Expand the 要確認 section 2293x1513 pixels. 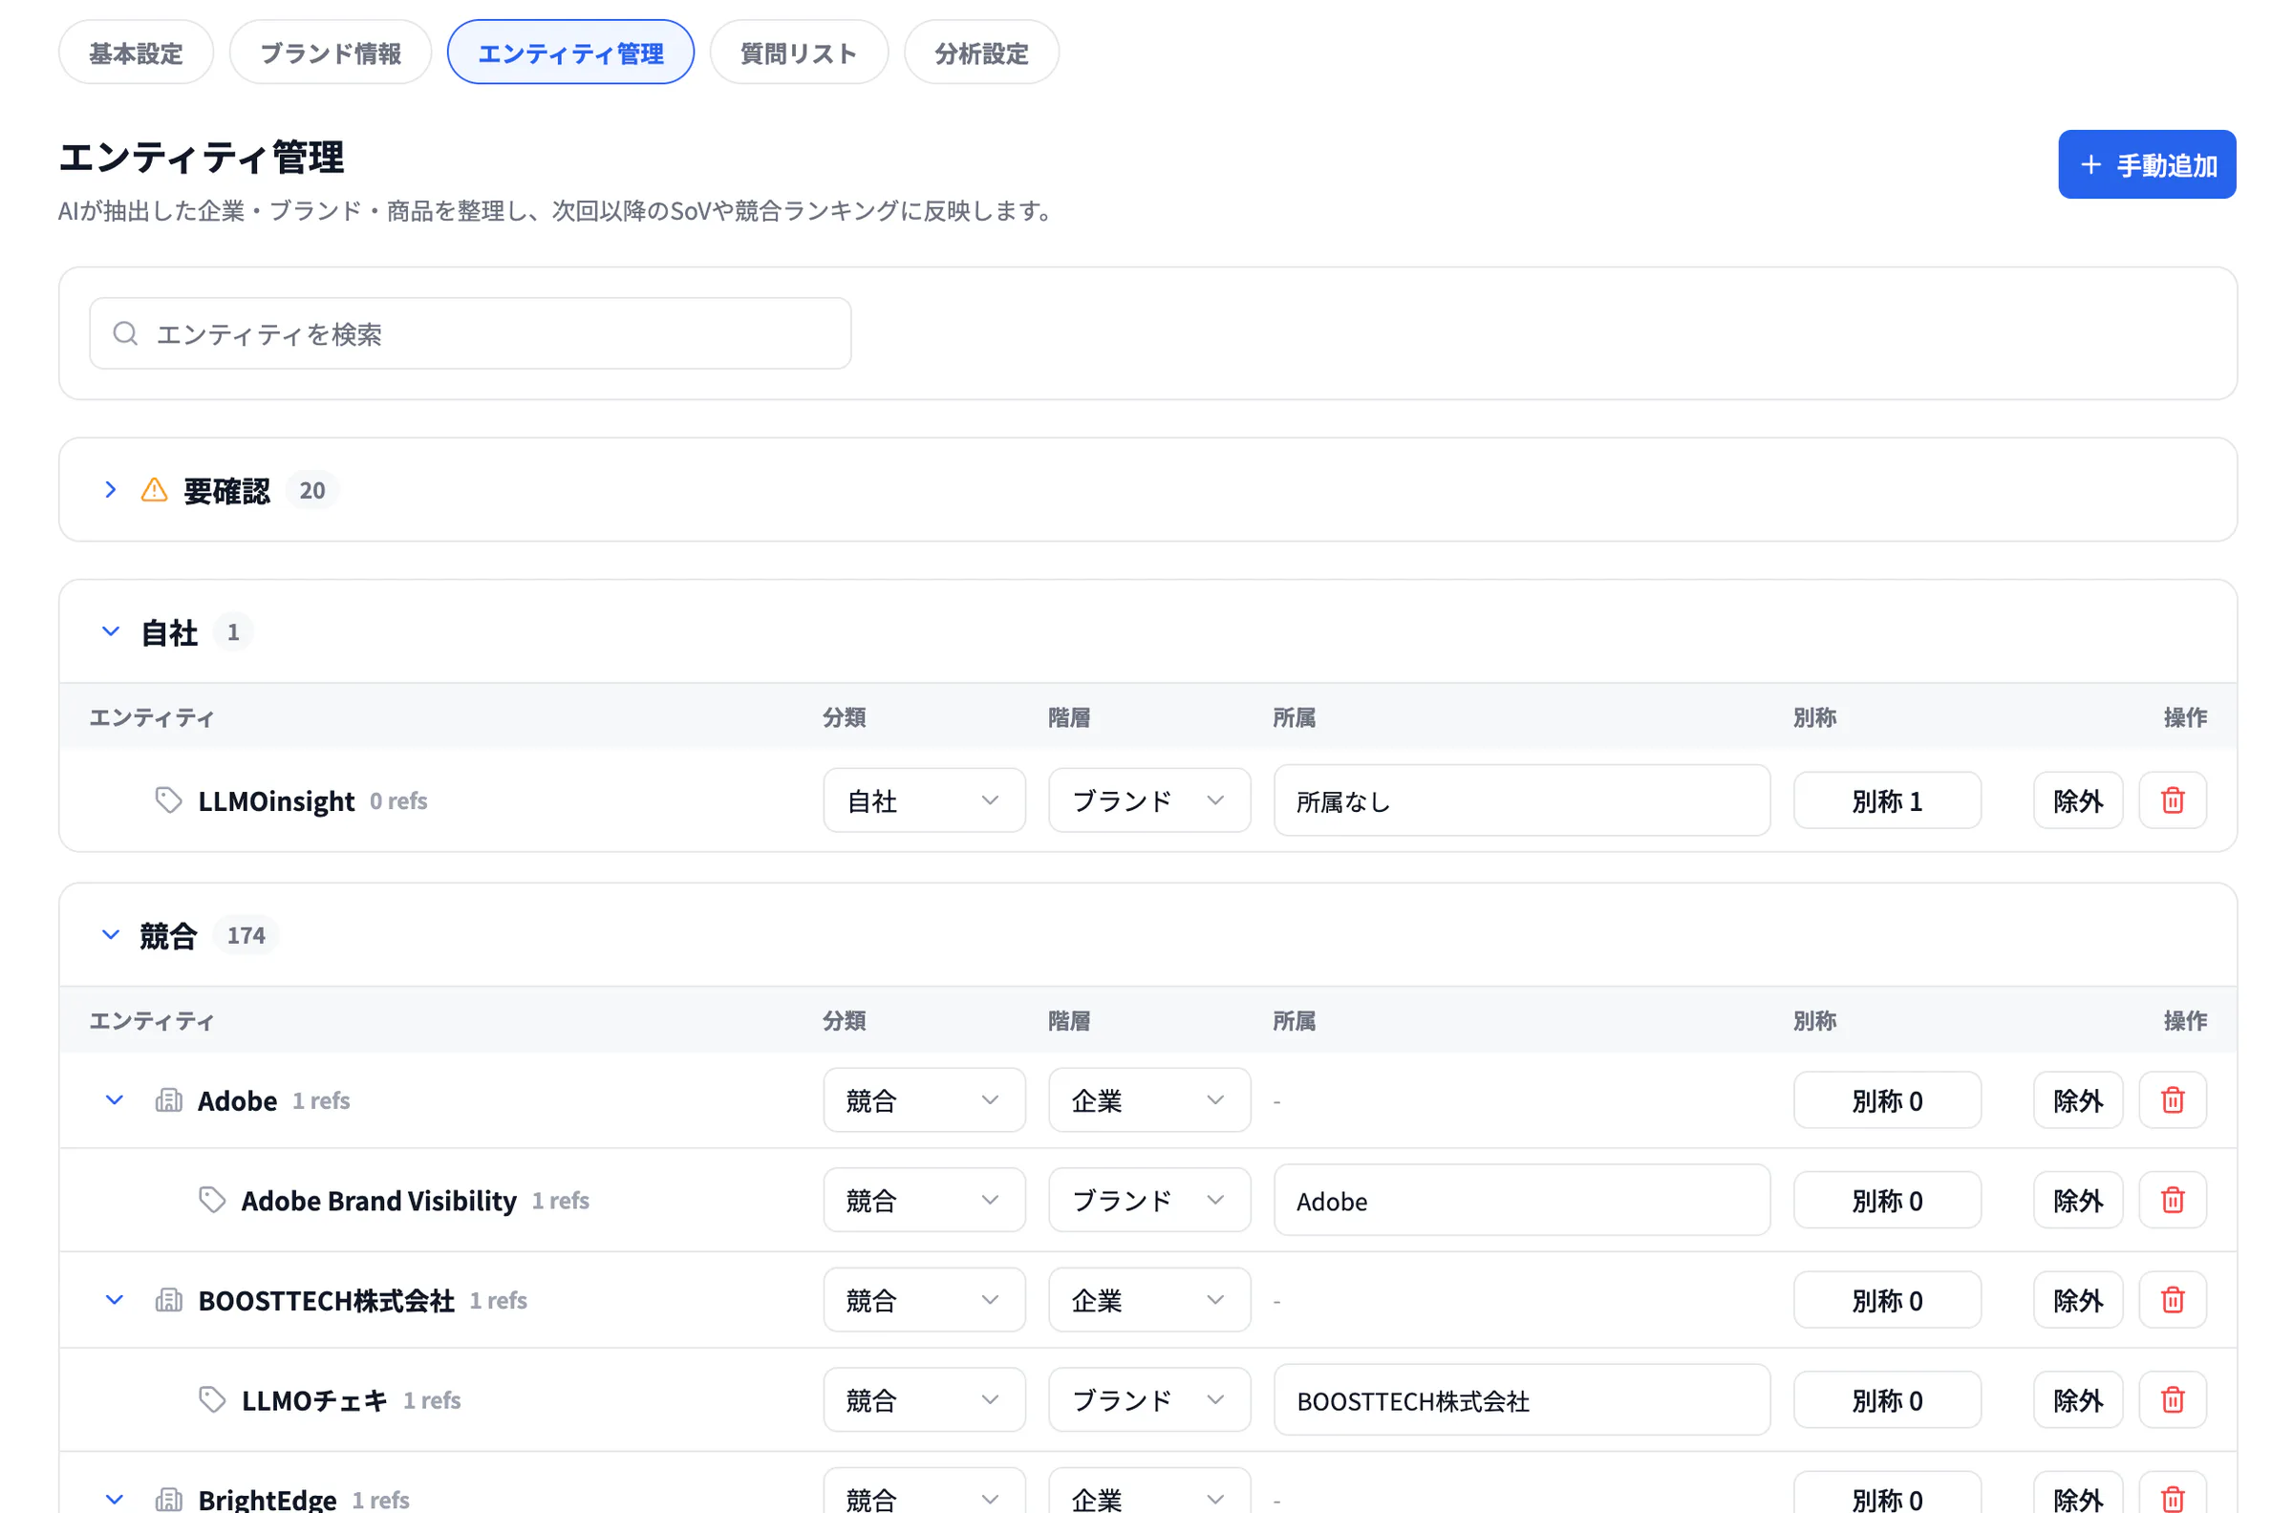pyautogui.click(x=111, y=490)
